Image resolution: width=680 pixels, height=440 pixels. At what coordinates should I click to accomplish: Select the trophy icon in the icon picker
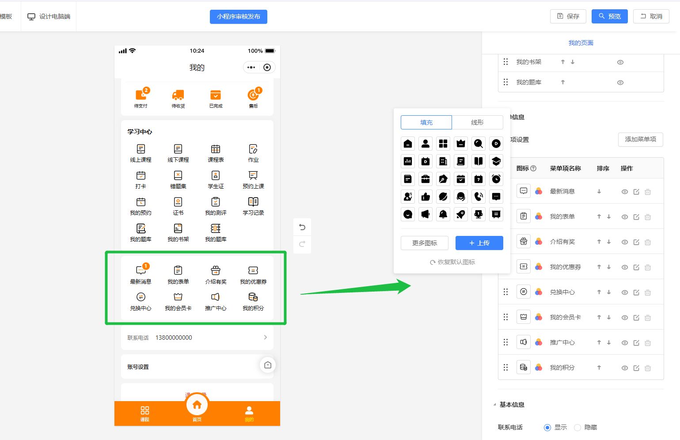click(479, 214)
